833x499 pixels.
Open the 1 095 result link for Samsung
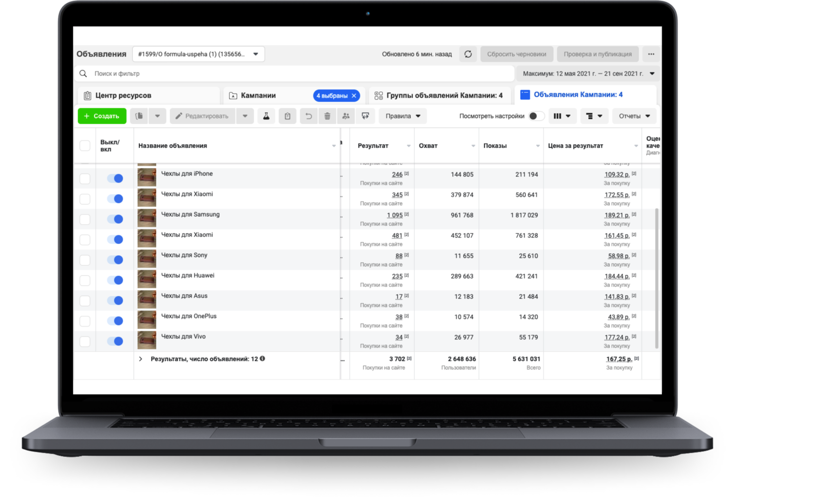(395, 215)
